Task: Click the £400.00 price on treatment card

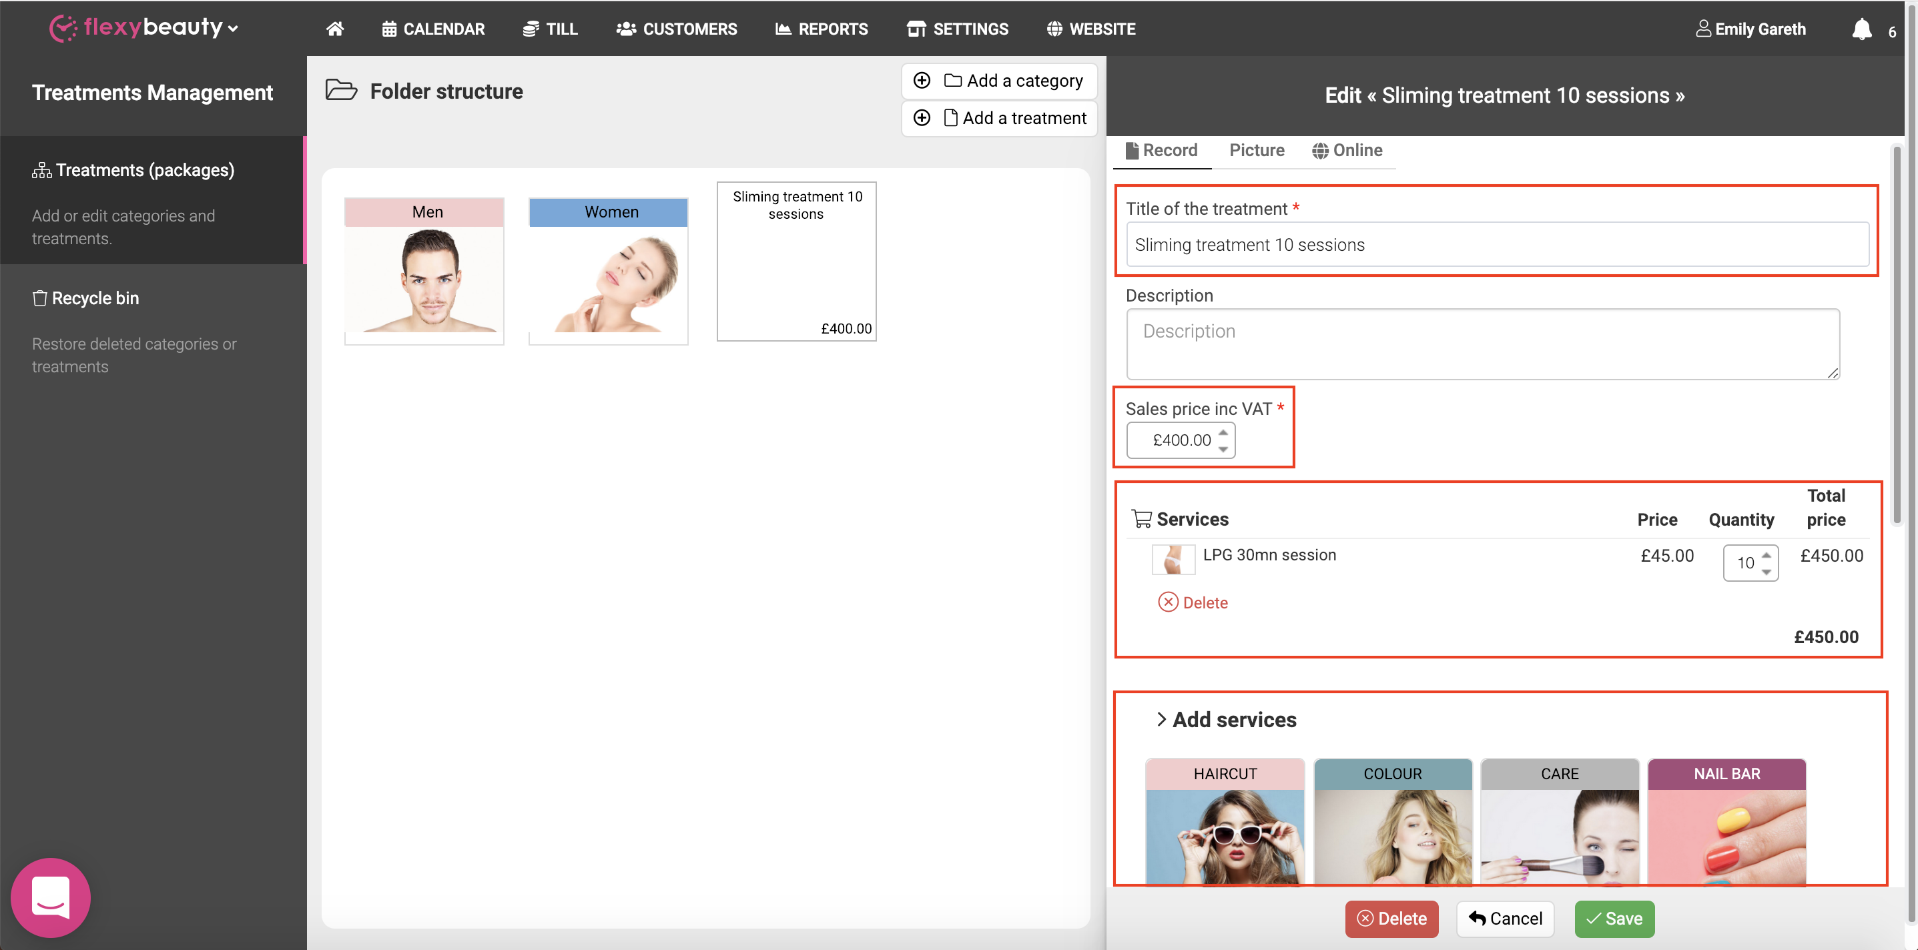Action: tap(846, 328)
